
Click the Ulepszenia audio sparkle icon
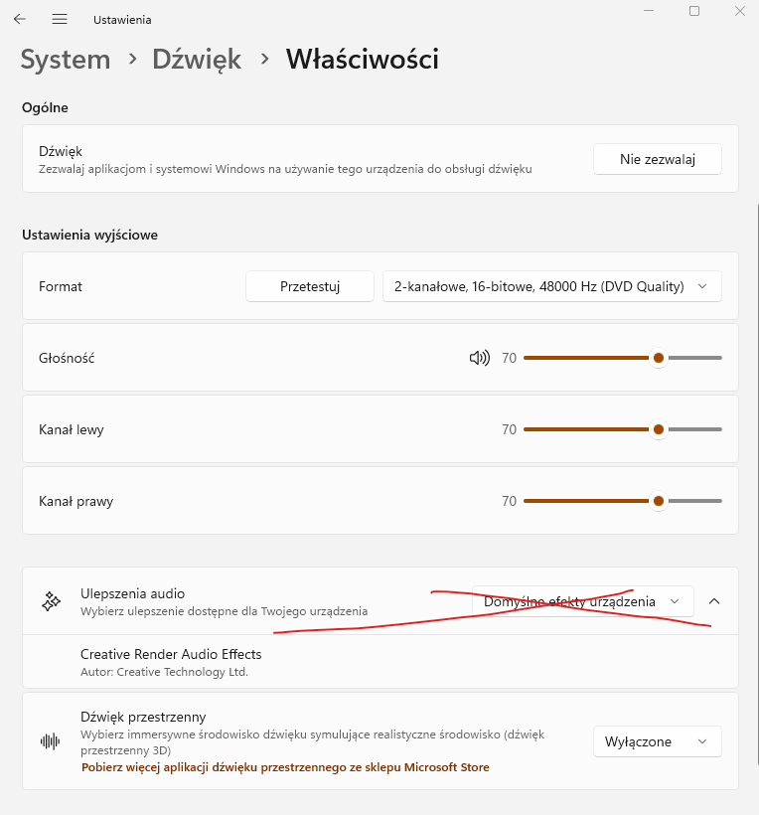50,601
